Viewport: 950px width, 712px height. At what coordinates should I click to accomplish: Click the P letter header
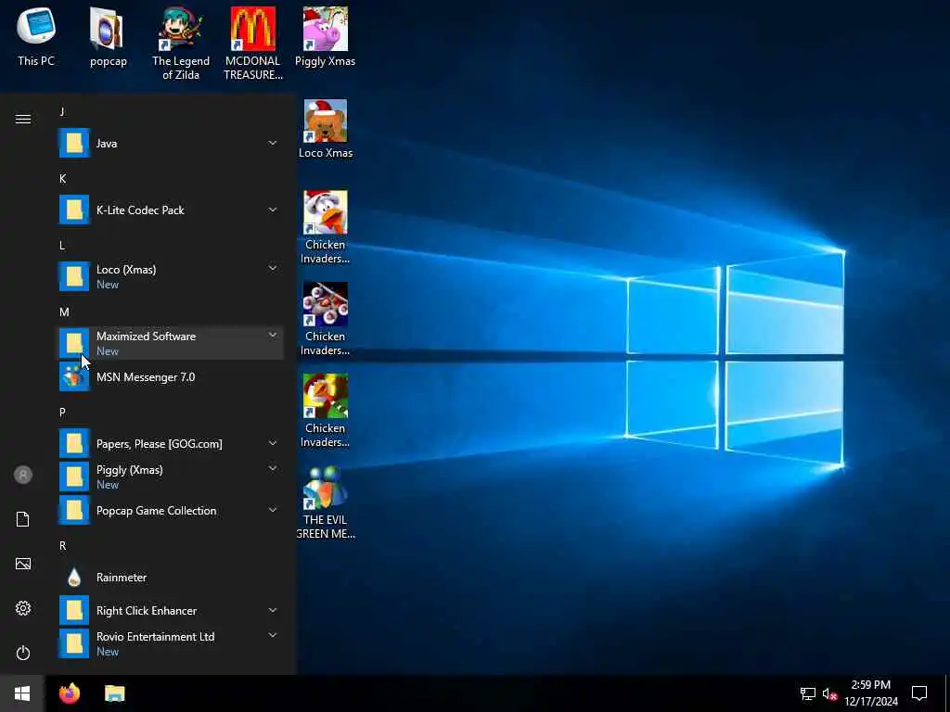pos(62,413)
